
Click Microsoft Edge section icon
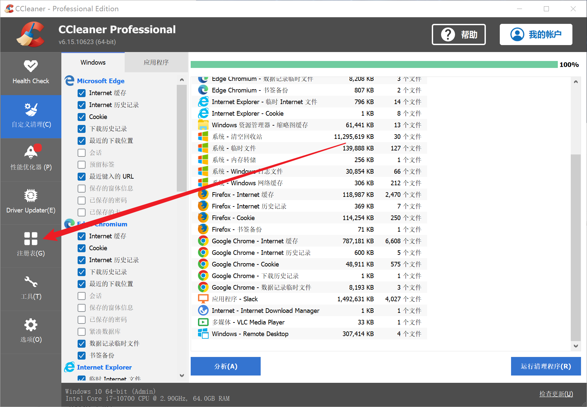(69, 81)
